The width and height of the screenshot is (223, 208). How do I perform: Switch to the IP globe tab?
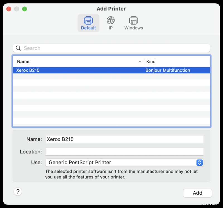[x=110, y=23]
